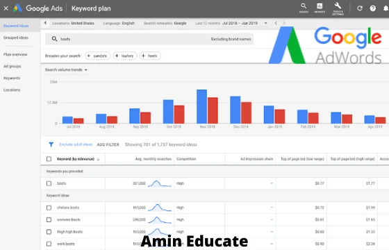Screen dimensions: 389x250
Task: Click Top of page bid (high range) header
Action: [x=353, y=159]
